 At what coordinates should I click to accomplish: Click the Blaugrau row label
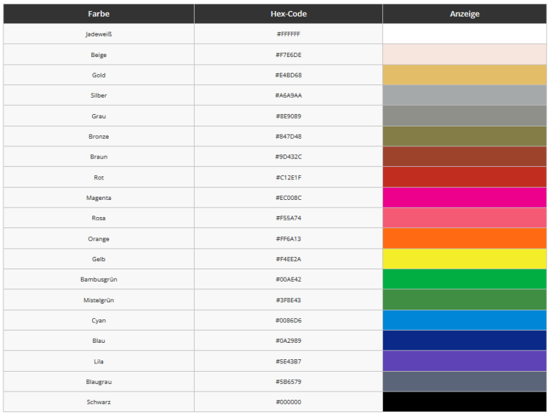tap(98, 382)
